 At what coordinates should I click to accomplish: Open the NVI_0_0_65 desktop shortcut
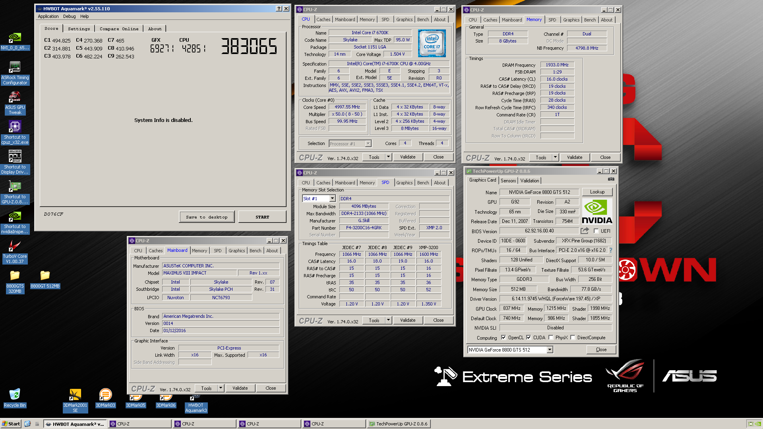tap(15, 41)
